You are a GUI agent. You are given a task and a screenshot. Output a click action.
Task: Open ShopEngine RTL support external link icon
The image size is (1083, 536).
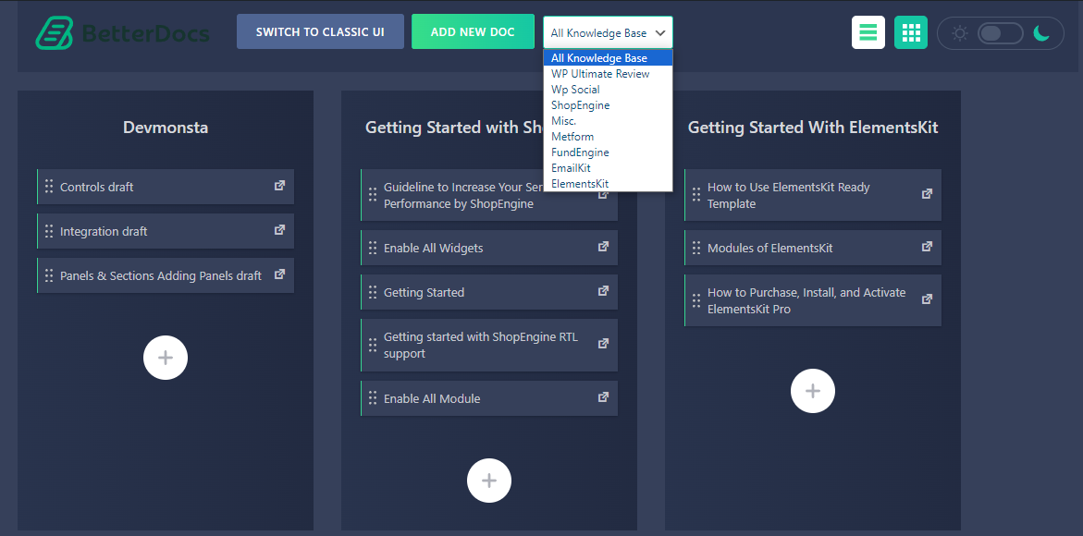[x=603, y=344]
